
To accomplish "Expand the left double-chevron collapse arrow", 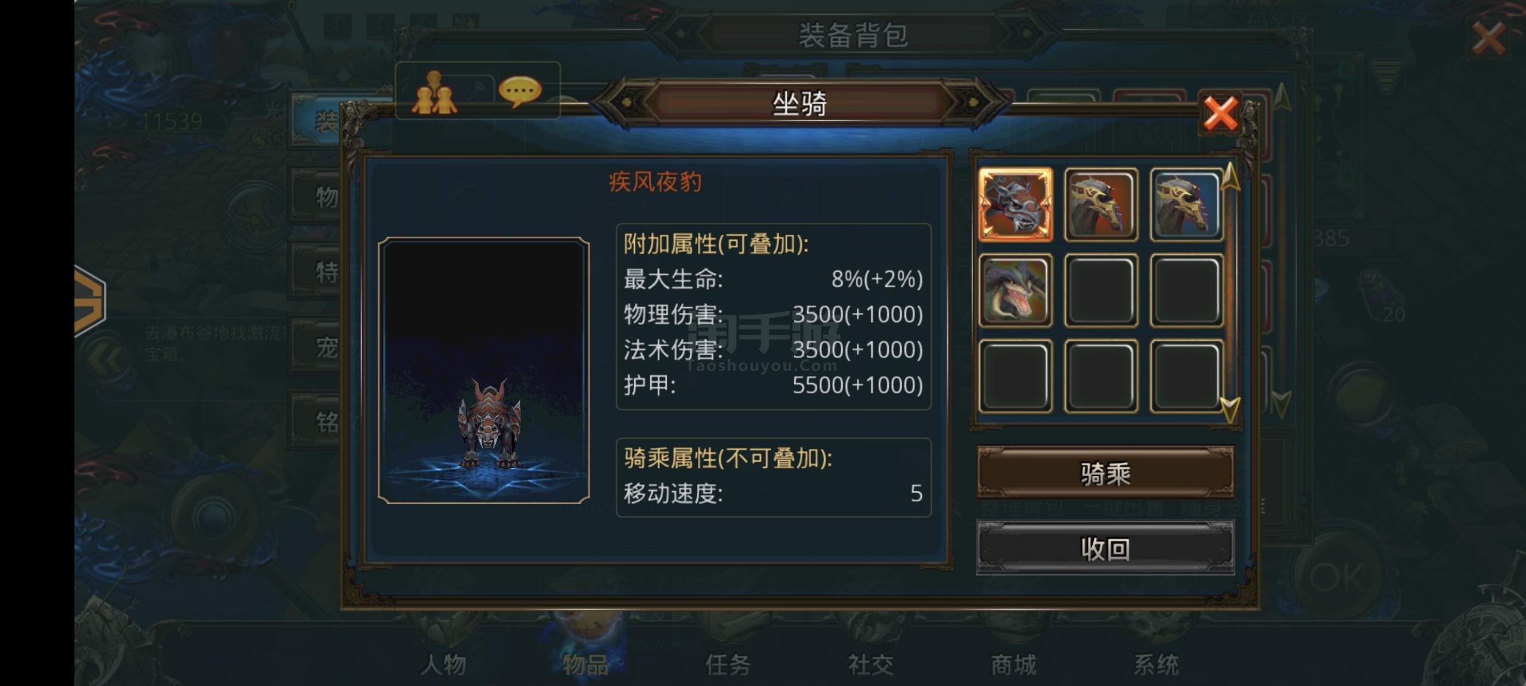I will pyautogui.click(x=108, y=359).
